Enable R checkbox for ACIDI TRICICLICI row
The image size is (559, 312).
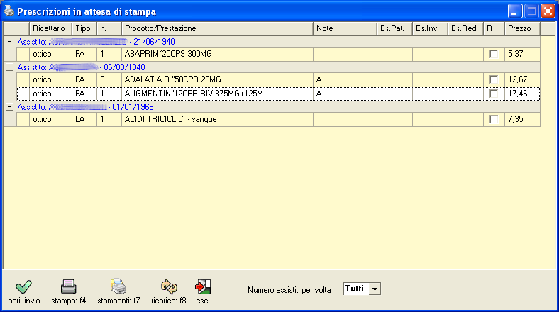(x=494, y=120)
